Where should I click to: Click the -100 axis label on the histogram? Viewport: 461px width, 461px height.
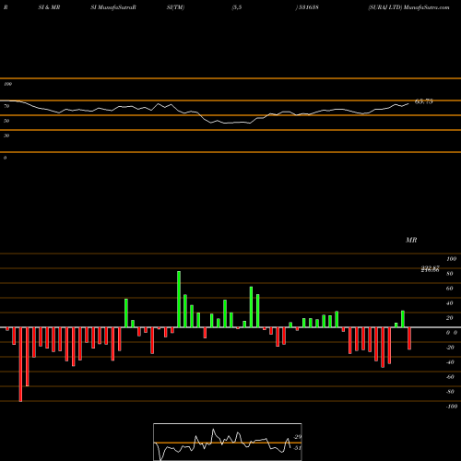tap(451, 407)
